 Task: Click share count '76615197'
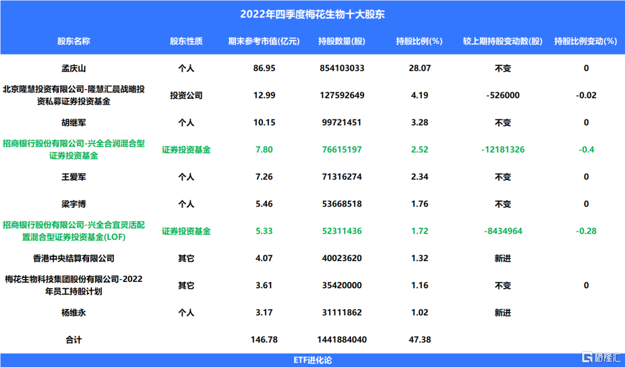pos(342,149)
